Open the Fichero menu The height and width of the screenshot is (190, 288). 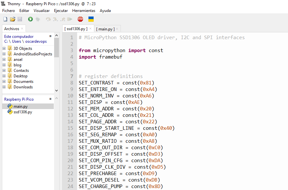point(8,11)
